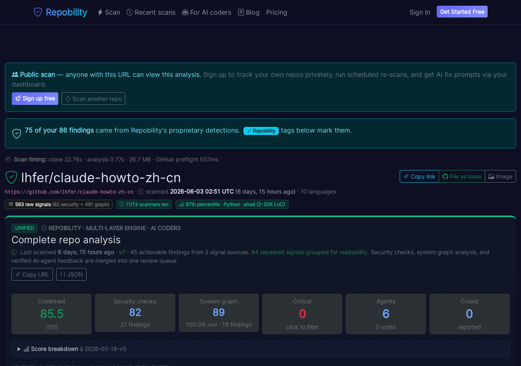Image resolution: width=521 pixels, height=366 pixels.
Task: Click the v7 version link
Action: point(122,252)
